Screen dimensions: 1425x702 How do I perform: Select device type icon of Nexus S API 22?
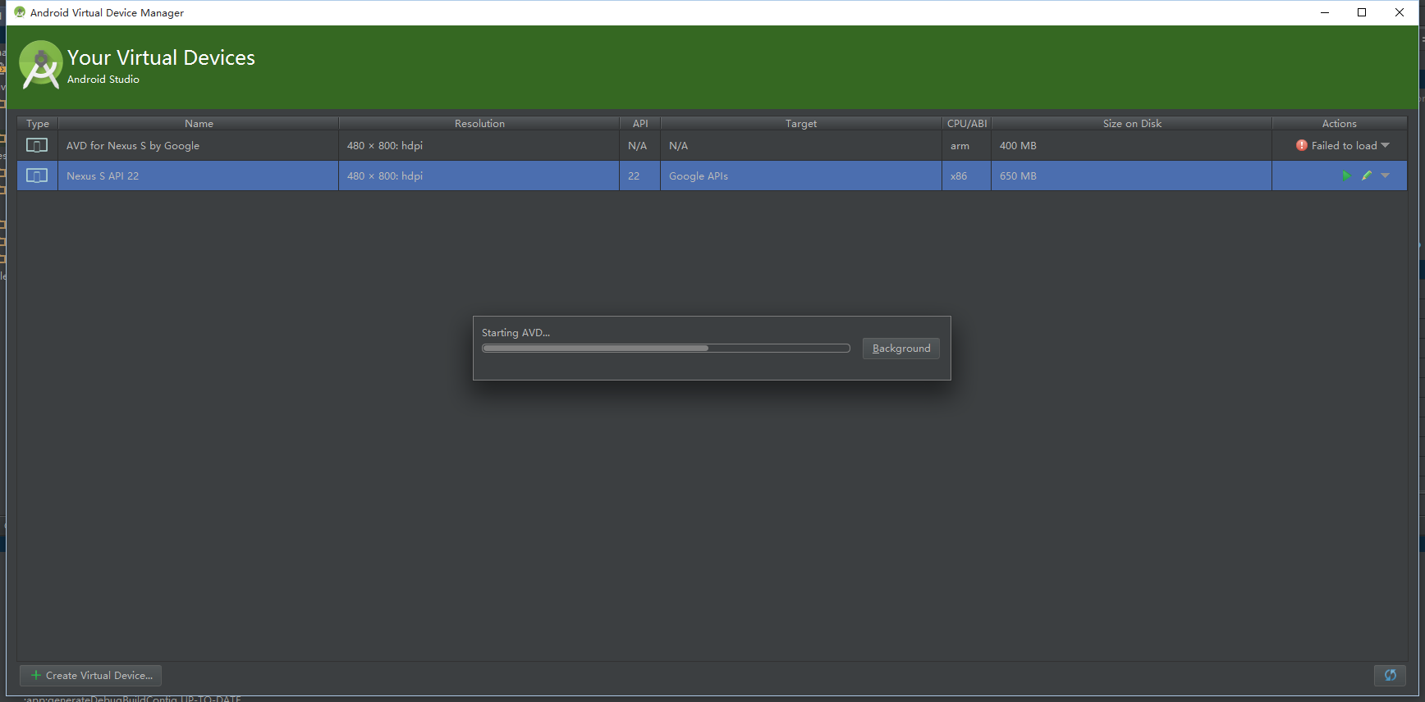click(x=37, y=175)
